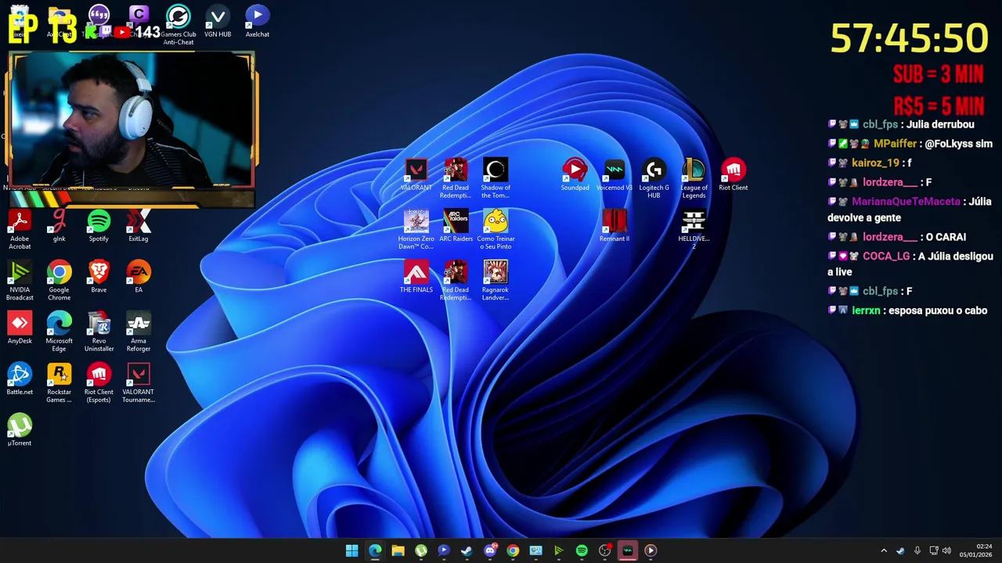Select the Google Chrome desktop icon
This screenshot has width=1002, height=563.
pos(59,281)
